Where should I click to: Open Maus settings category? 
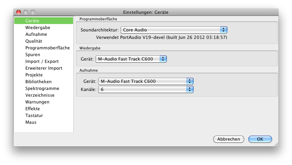(x=44, y=122)
